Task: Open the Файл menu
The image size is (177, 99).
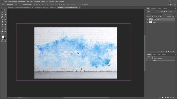Action: (x=6, y=1)
